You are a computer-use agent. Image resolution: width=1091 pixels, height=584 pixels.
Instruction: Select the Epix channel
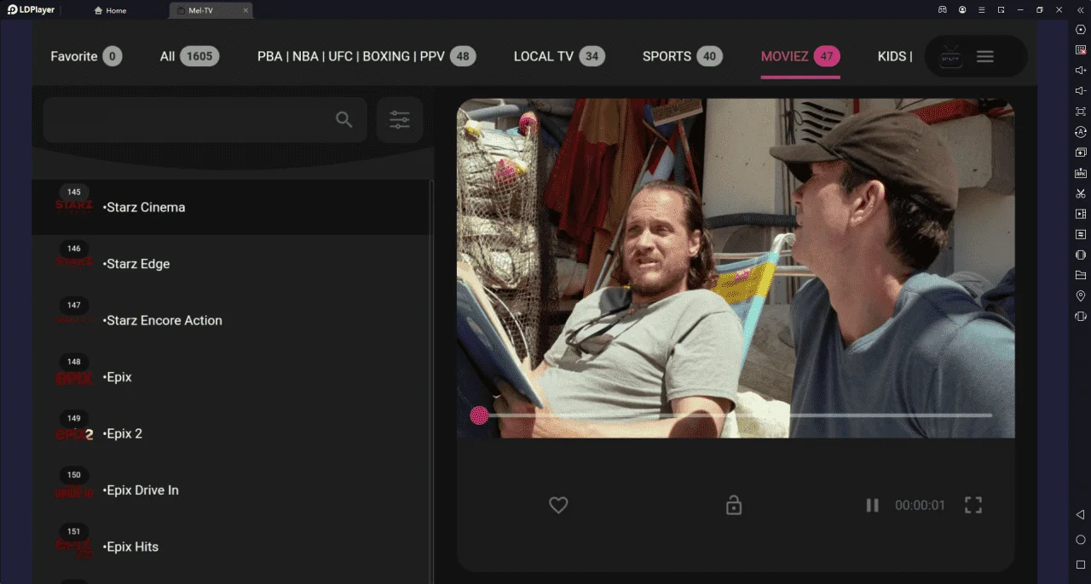[x=232, y=377]
